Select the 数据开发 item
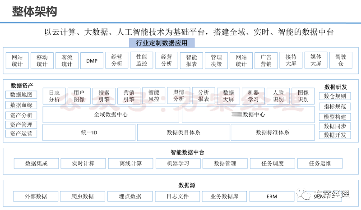This screenshot has width=361, height=210. pyautogui.click(x=335, y=135)
